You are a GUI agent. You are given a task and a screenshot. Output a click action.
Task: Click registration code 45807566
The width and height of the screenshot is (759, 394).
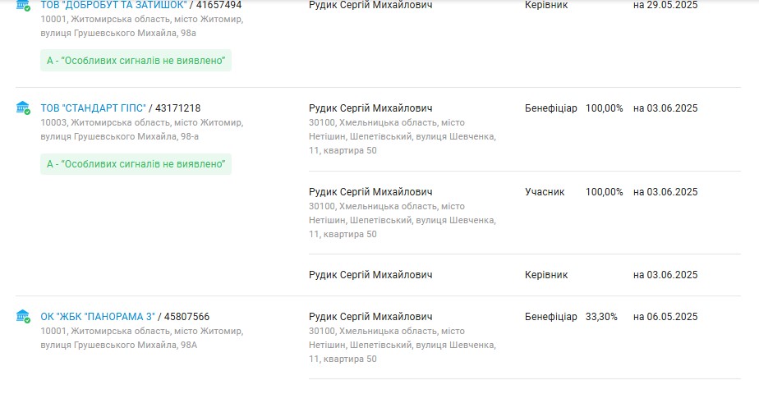click(186, 317)
